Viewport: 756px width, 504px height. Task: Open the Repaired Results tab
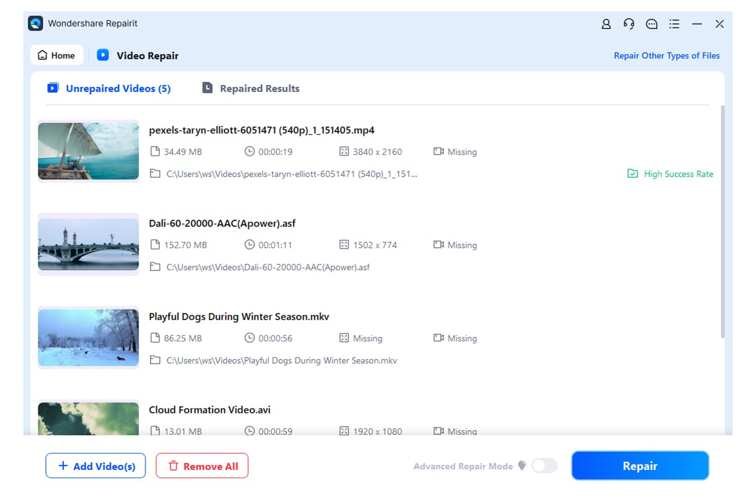251,88
